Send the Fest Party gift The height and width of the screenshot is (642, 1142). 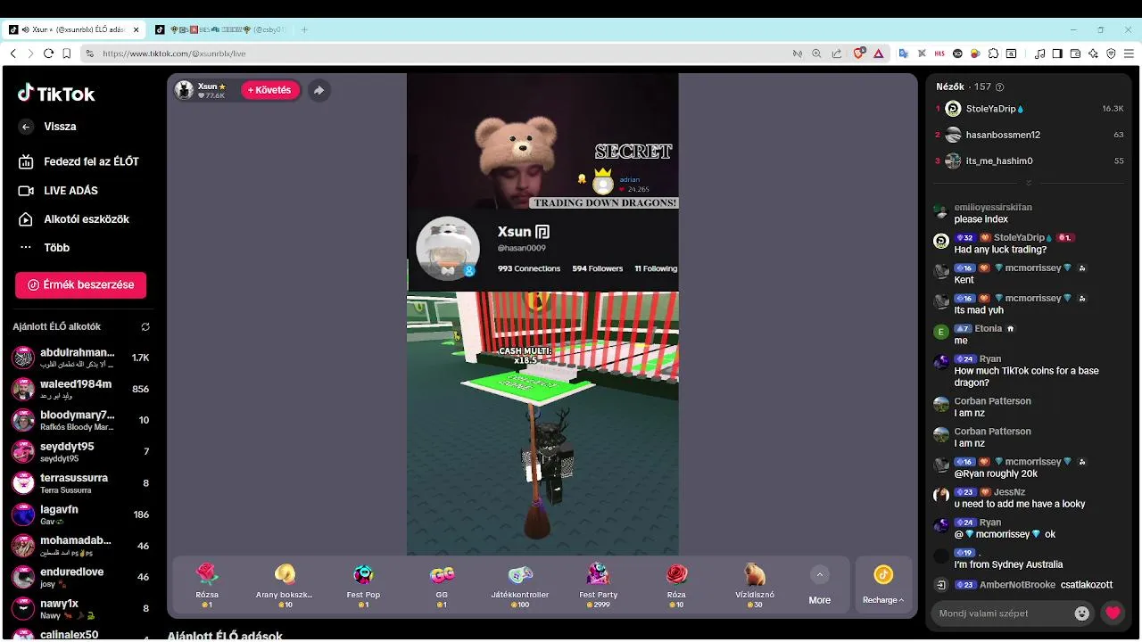click(x=598, y=586)
